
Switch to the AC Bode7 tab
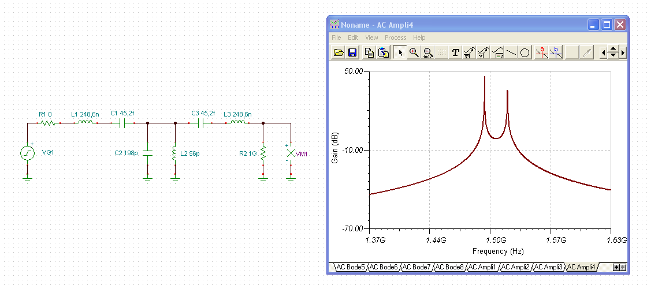coord(417,267)
